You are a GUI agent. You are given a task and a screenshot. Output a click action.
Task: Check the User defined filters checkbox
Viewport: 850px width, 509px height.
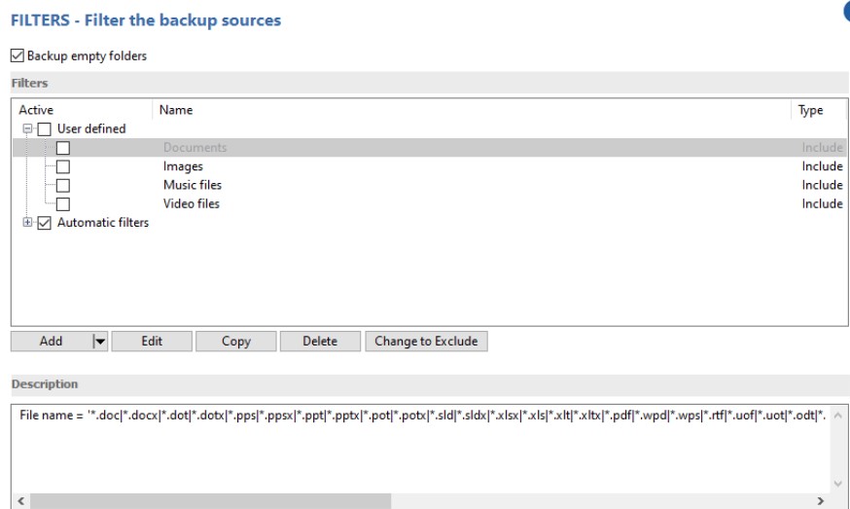coord(45,129)
